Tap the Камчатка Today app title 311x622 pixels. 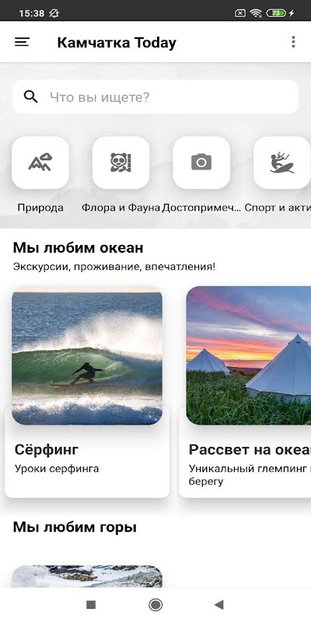click(x=117, y=43)
